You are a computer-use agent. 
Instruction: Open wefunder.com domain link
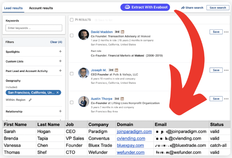(131, 152)
